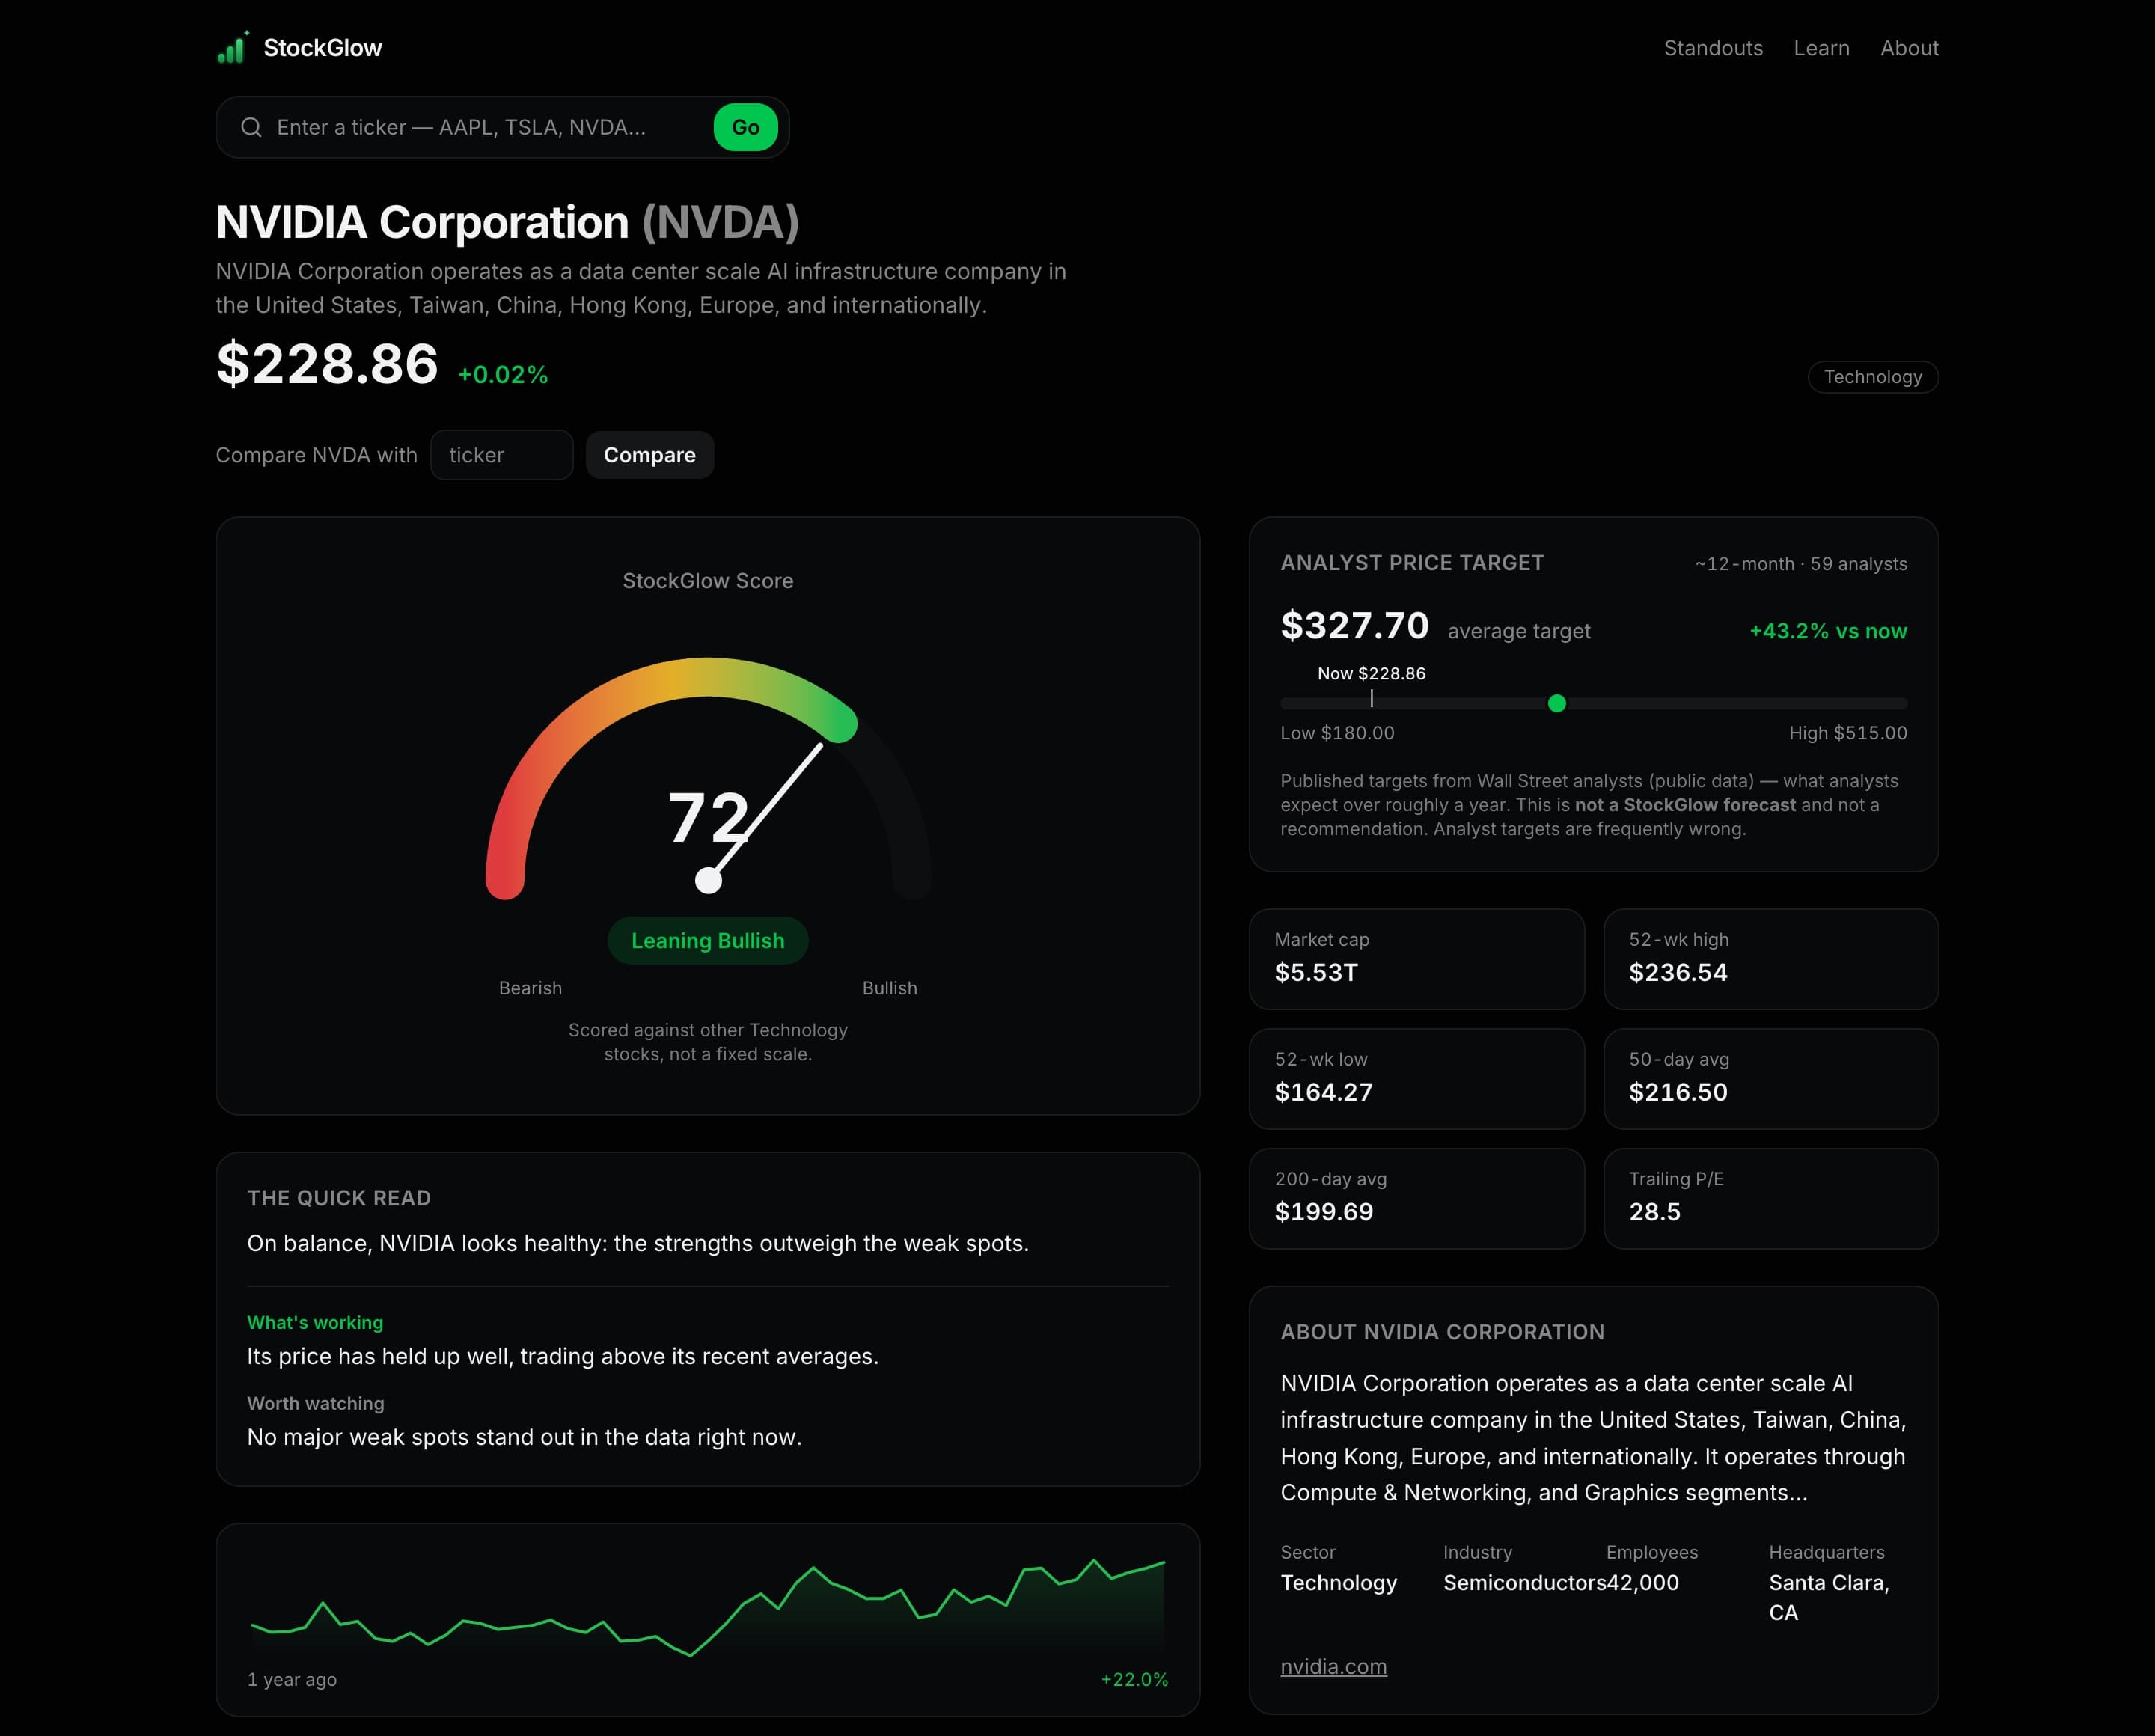Click the search magnifier icon

click(x=251, y=127)
